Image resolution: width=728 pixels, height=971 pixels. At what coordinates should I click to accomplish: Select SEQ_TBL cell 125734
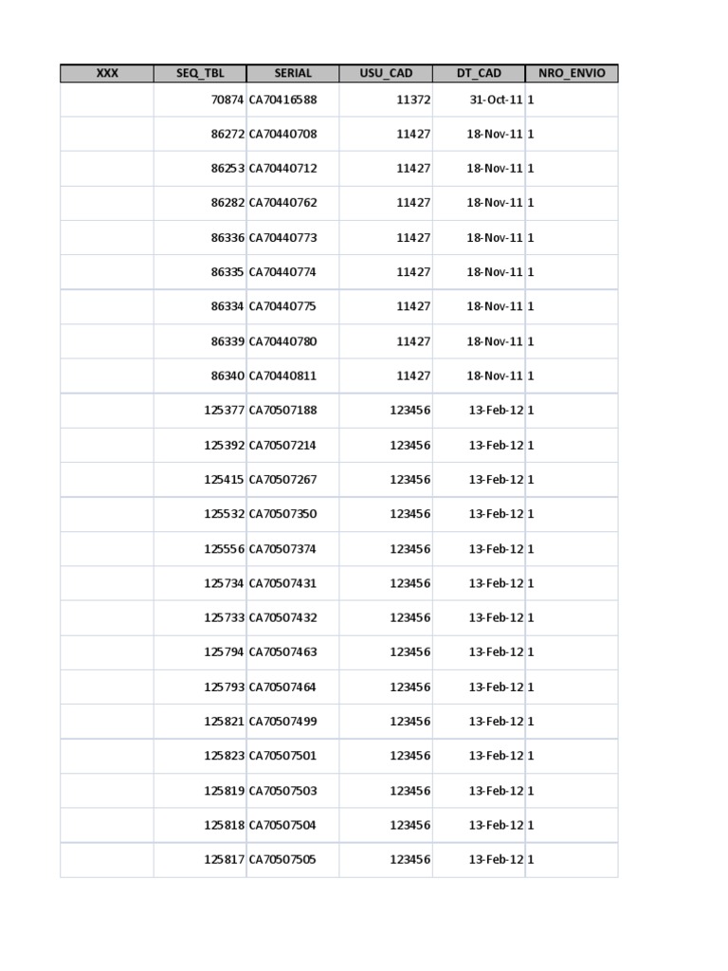point(225,583)
